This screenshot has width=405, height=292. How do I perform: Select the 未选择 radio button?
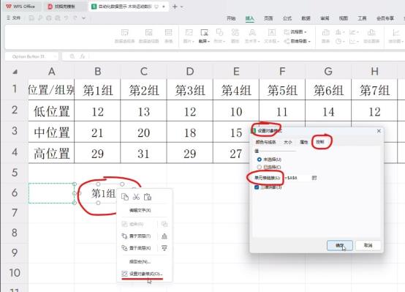(x=260, y=160)
